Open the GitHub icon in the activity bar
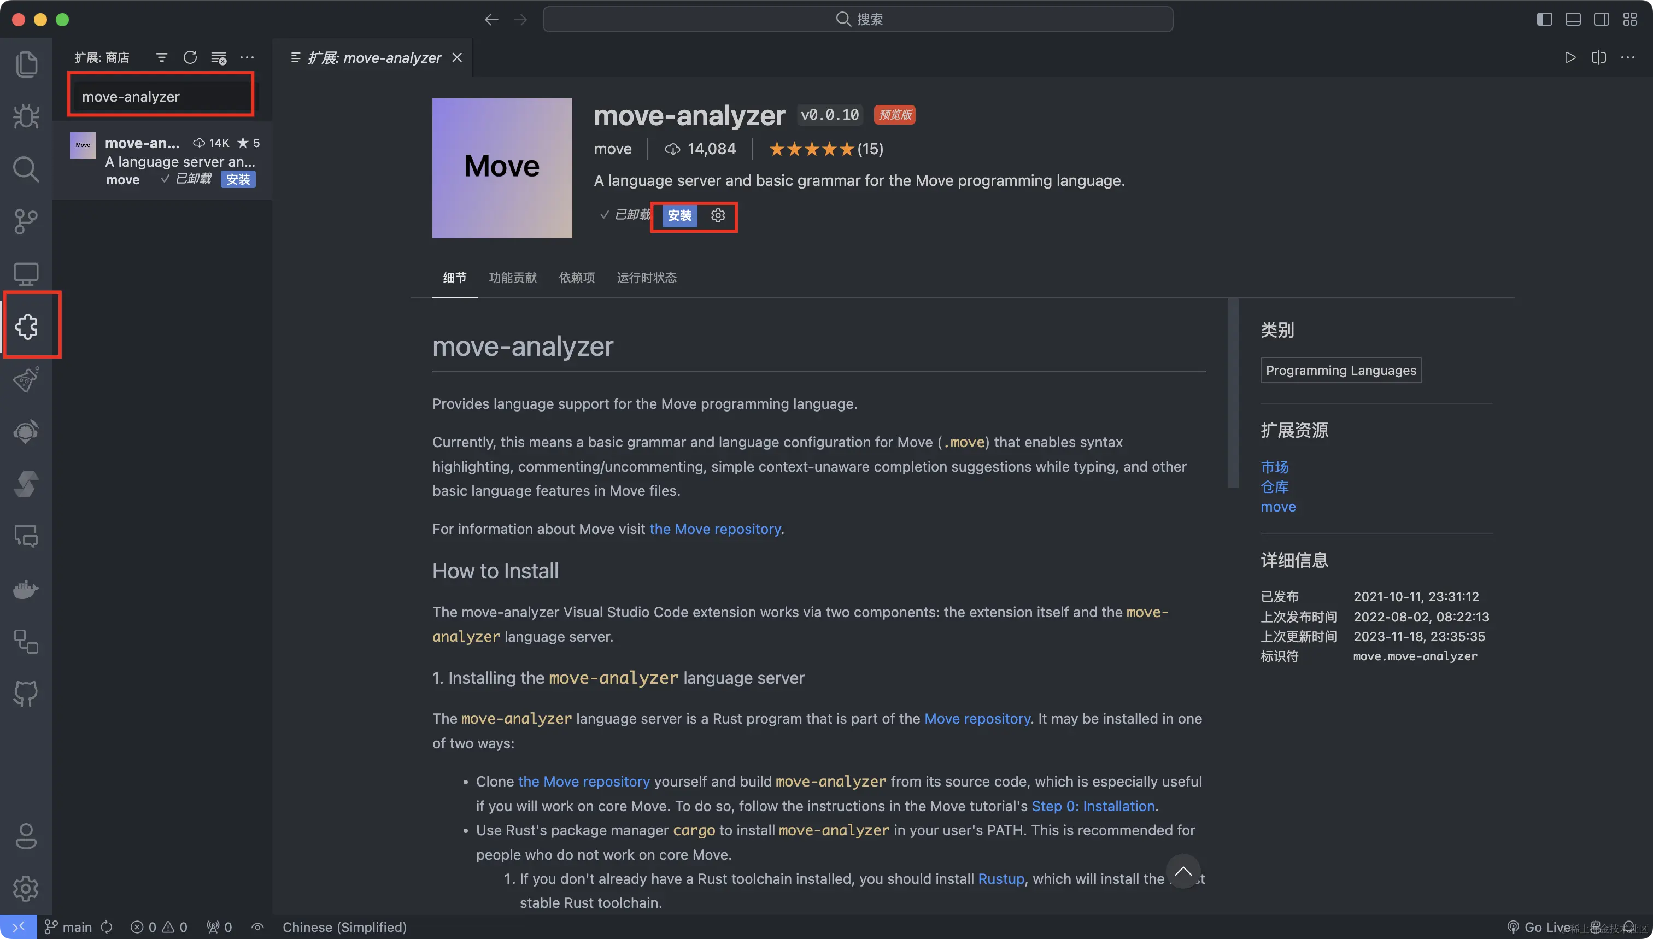This screenshot has height=939, width=1653. click(x=26, y=694)
